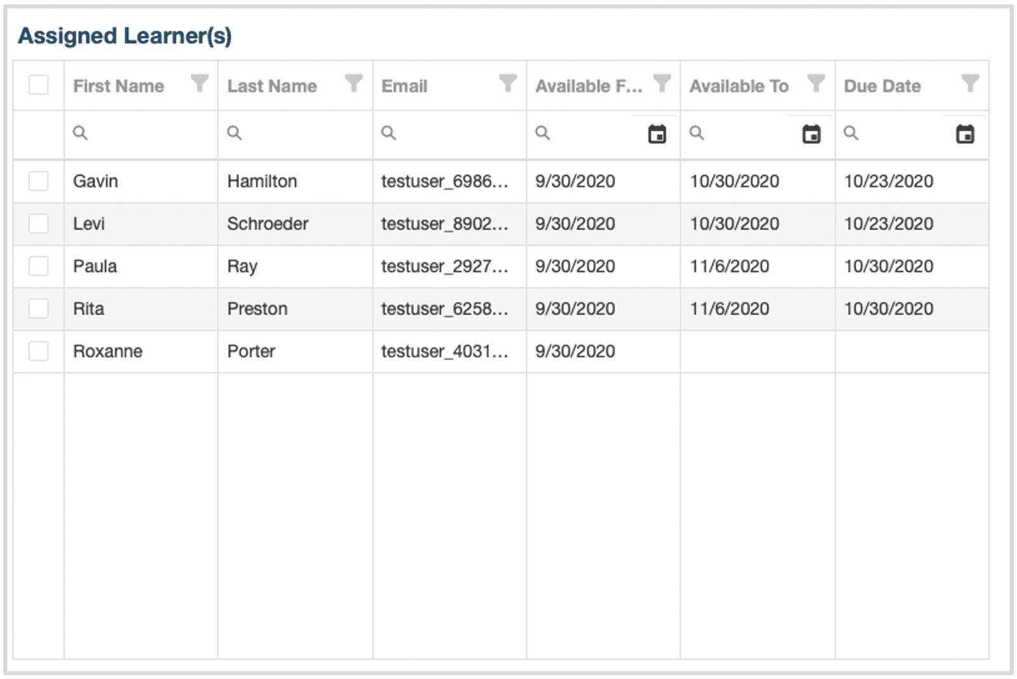Open the Due Date column filter
The image size is (1017, 679).
(970, 83)
